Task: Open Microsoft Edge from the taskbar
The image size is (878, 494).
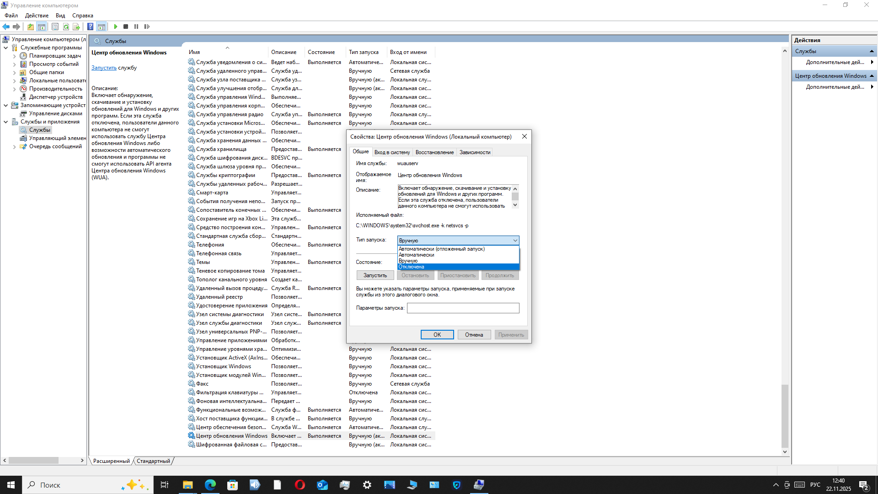Action: coord(210,485)
